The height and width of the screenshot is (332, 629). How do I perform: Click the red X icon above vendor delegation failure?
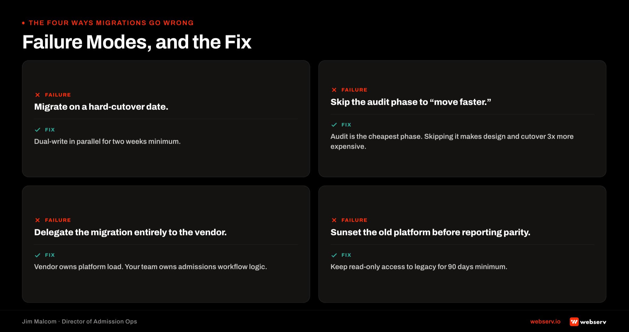point(38,220)
